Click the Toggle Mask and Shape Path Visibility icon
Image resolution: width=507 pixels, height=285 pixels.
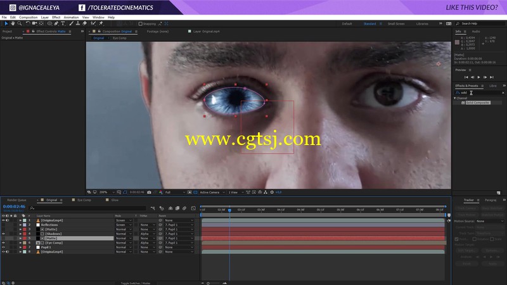click(125, 193)
